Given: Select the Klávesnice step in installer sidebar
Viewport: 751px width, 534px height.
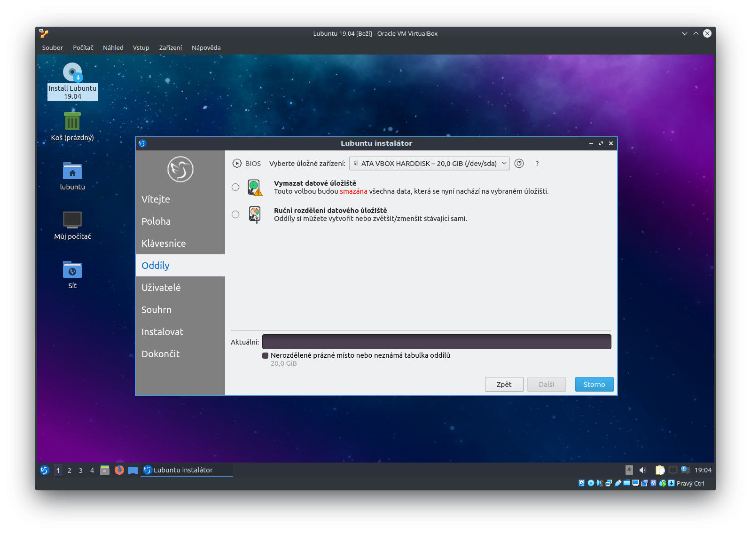Looking at the screenshot, I should pyautogui.click(x=180, y=243).
